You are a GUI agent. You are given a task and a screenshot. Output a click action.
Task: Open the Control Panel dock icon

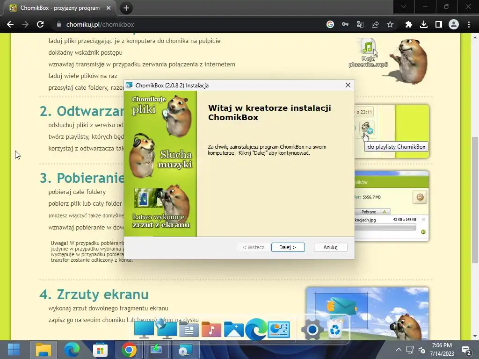click(x=279, y=330)
